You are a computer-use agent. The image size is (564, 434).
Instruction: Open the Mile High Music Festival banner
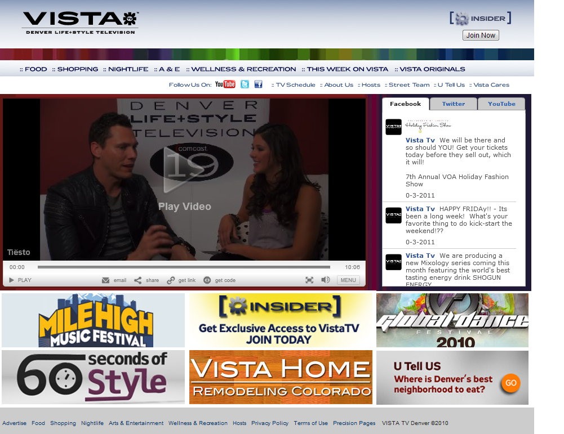click(93, 320)
